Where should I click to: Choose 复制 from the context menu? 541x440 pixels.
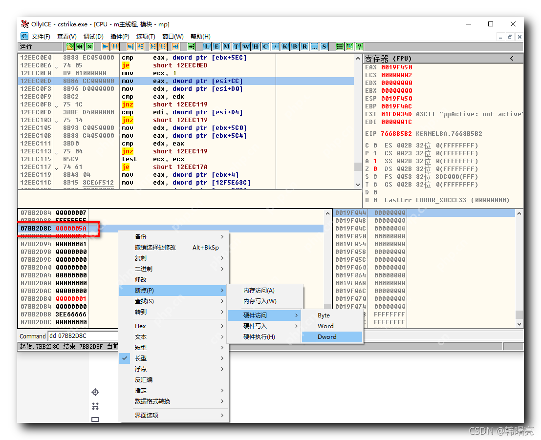142,258
